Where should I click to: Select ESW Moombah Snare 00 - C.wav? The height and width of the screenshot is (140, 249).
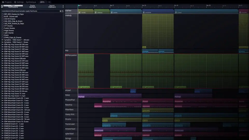16,98
